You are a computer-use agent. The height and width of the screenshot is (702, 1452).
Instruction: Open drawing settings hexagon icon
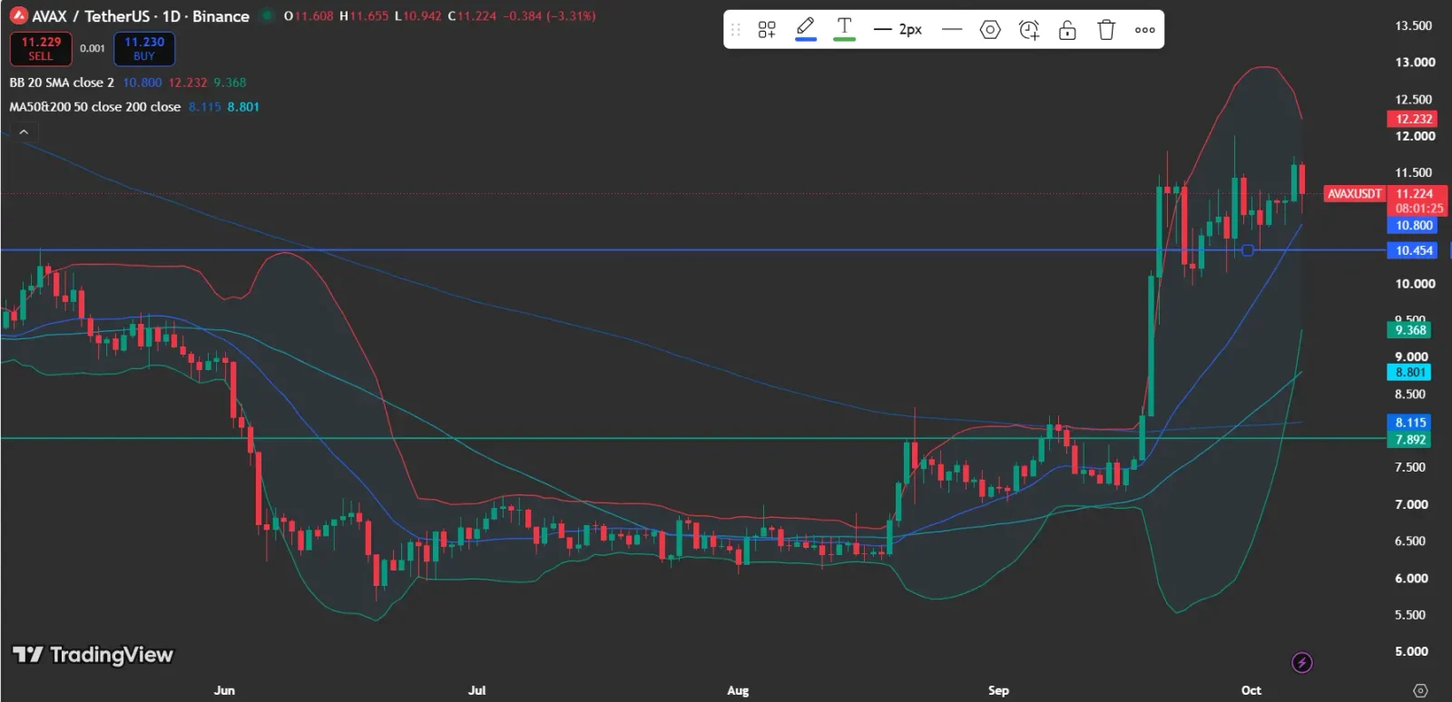coord(990,30)
